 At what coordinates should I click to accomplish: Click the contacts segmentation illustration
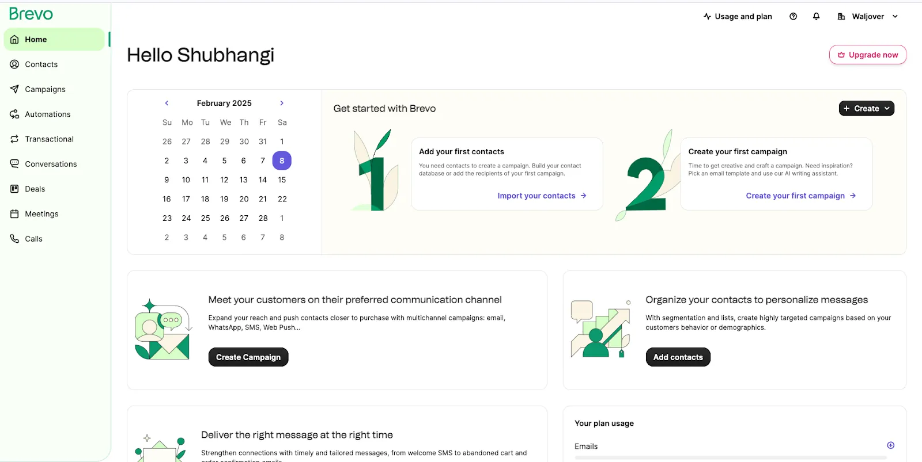[600, 329]
